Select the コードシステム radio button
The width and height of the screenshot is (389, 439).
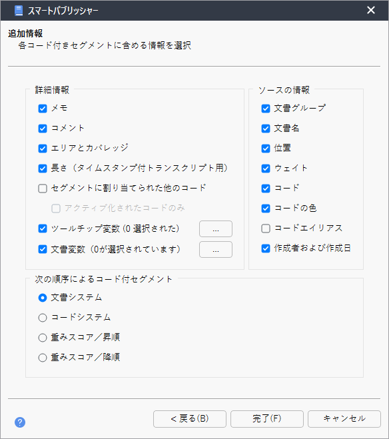pyautogui.click(x=43, y=318)
